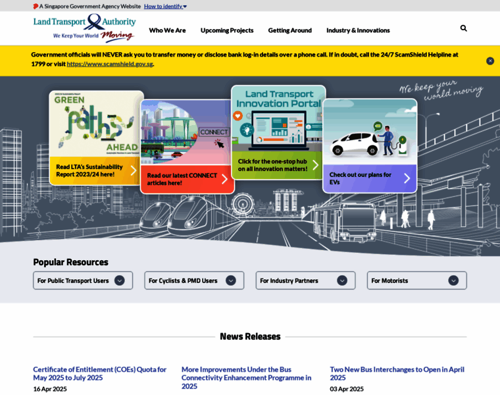
Task: Open the Land Transport Innovation Portal image
Action: point(278,118)
